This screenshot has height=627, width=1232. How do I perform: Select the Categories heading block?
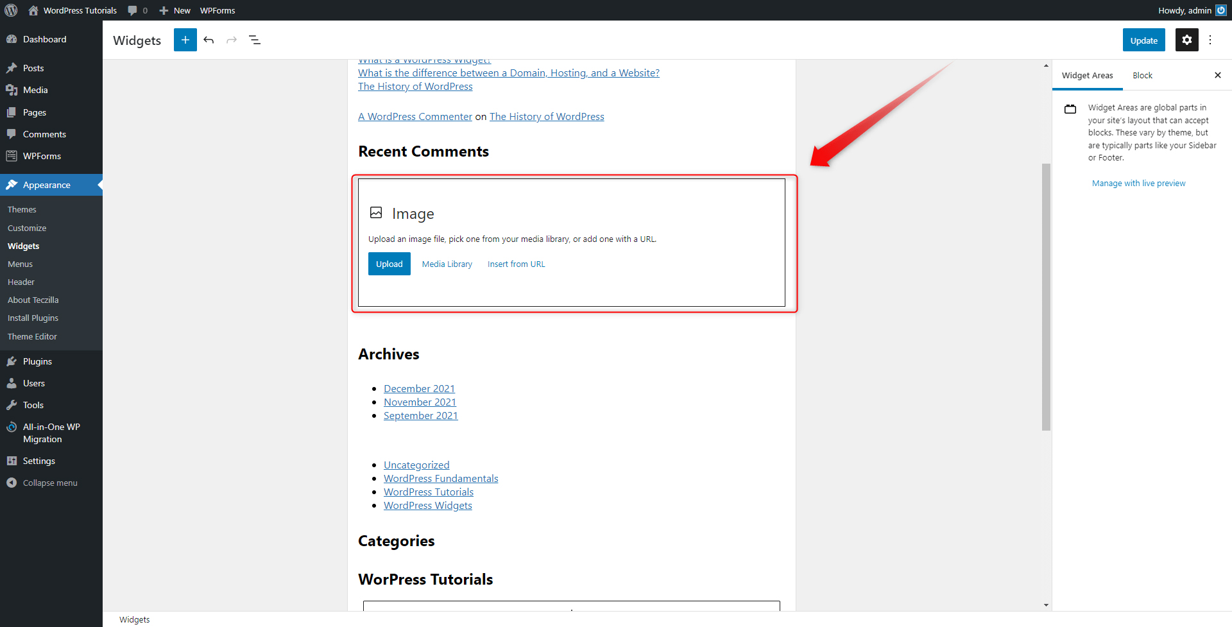[397, 541]
